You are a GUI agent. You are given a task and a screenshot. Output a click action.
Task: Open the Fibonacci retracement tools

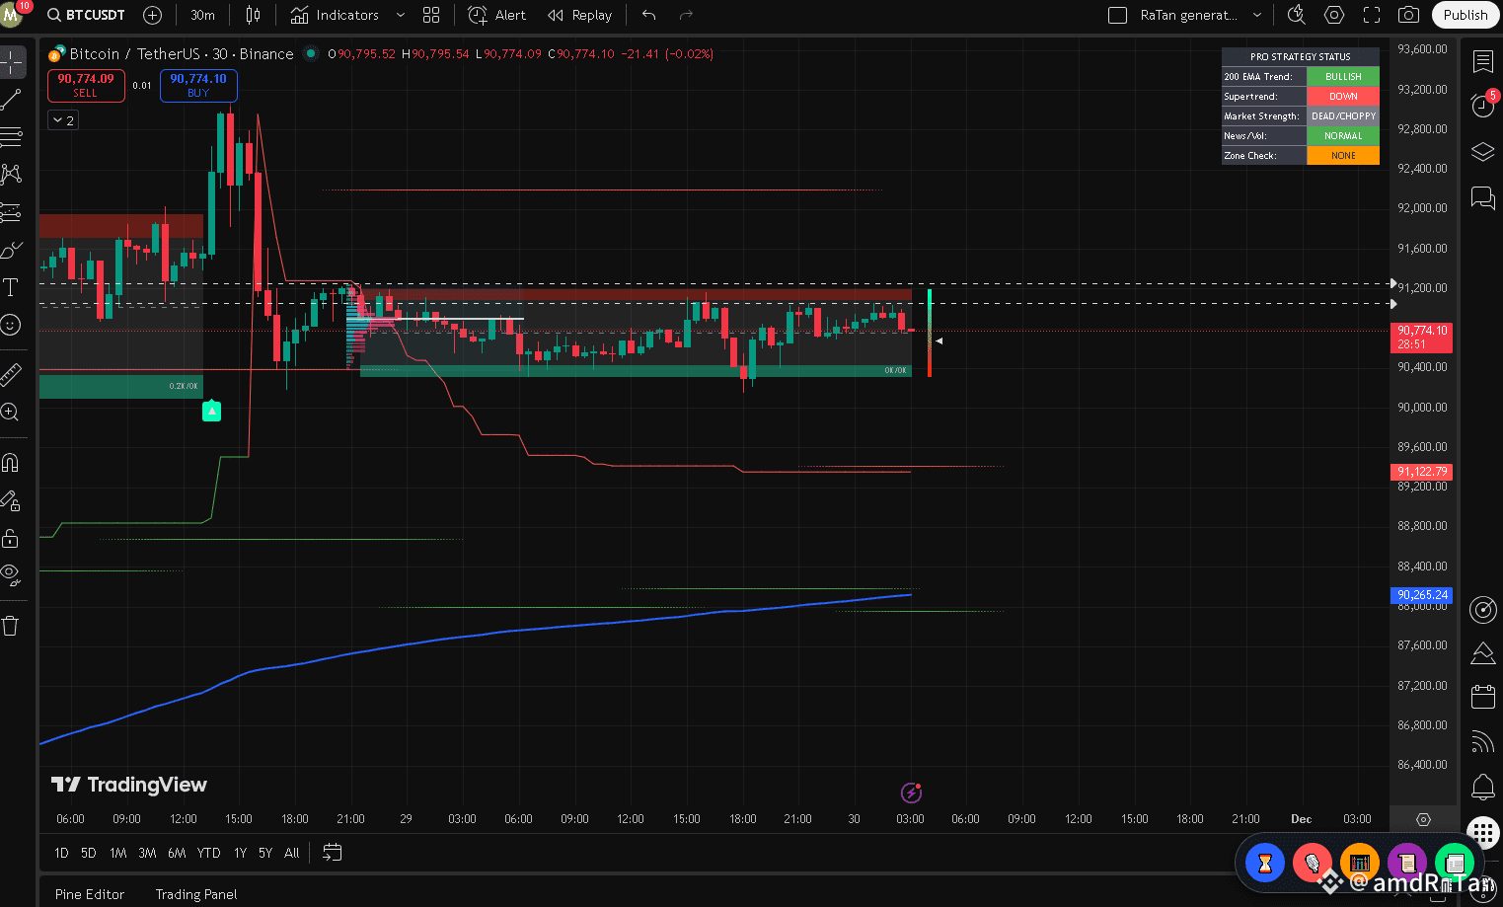tap(12, 136)
